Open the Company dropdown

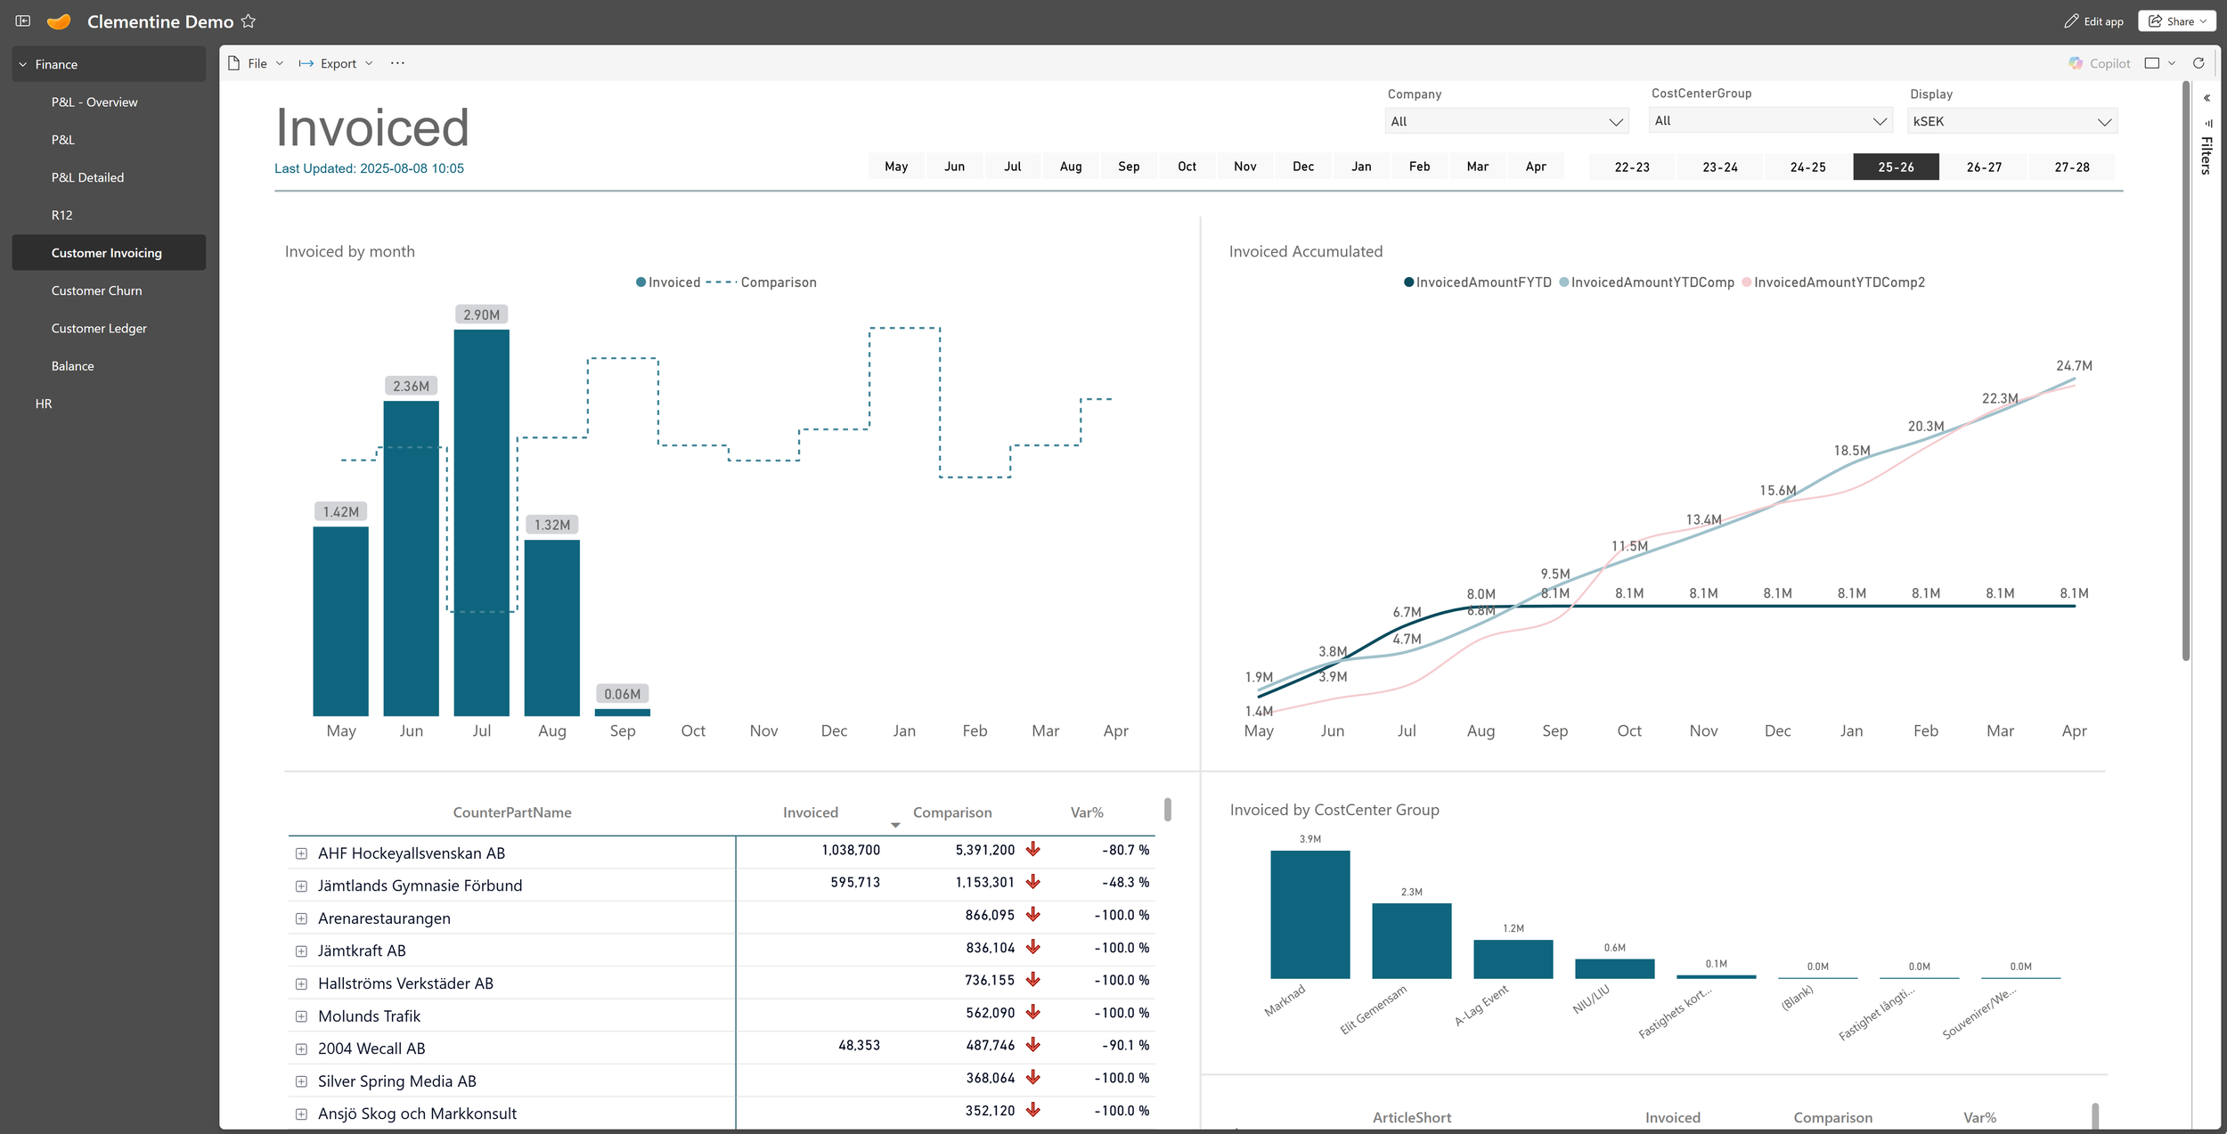point(1506,121)
